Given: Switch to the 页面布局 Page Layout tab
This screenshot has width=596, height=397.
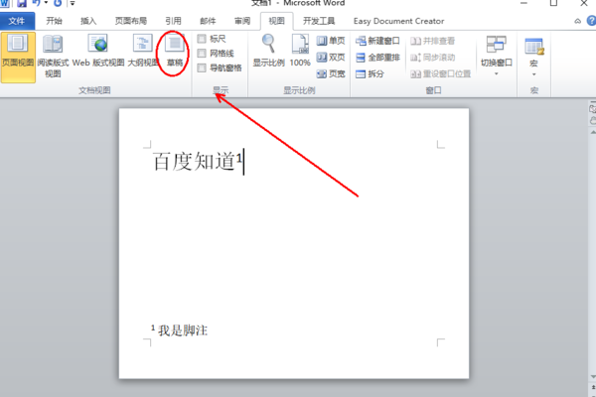Looking at the screenshot, I should coord(131,21).
